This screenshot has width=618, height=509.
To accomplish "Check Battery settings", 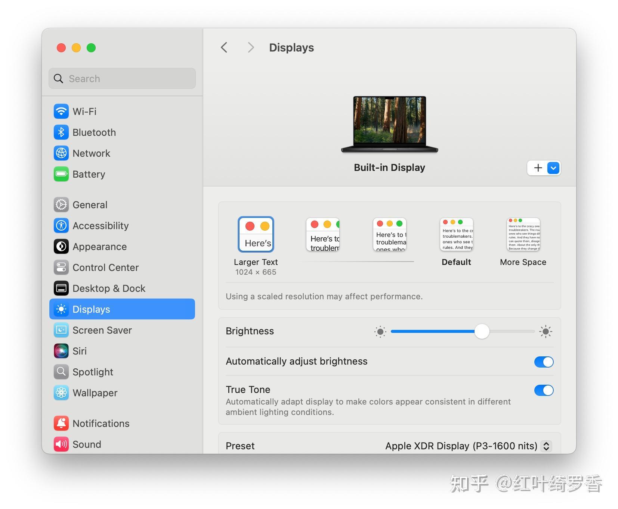I will pos(89,174).
